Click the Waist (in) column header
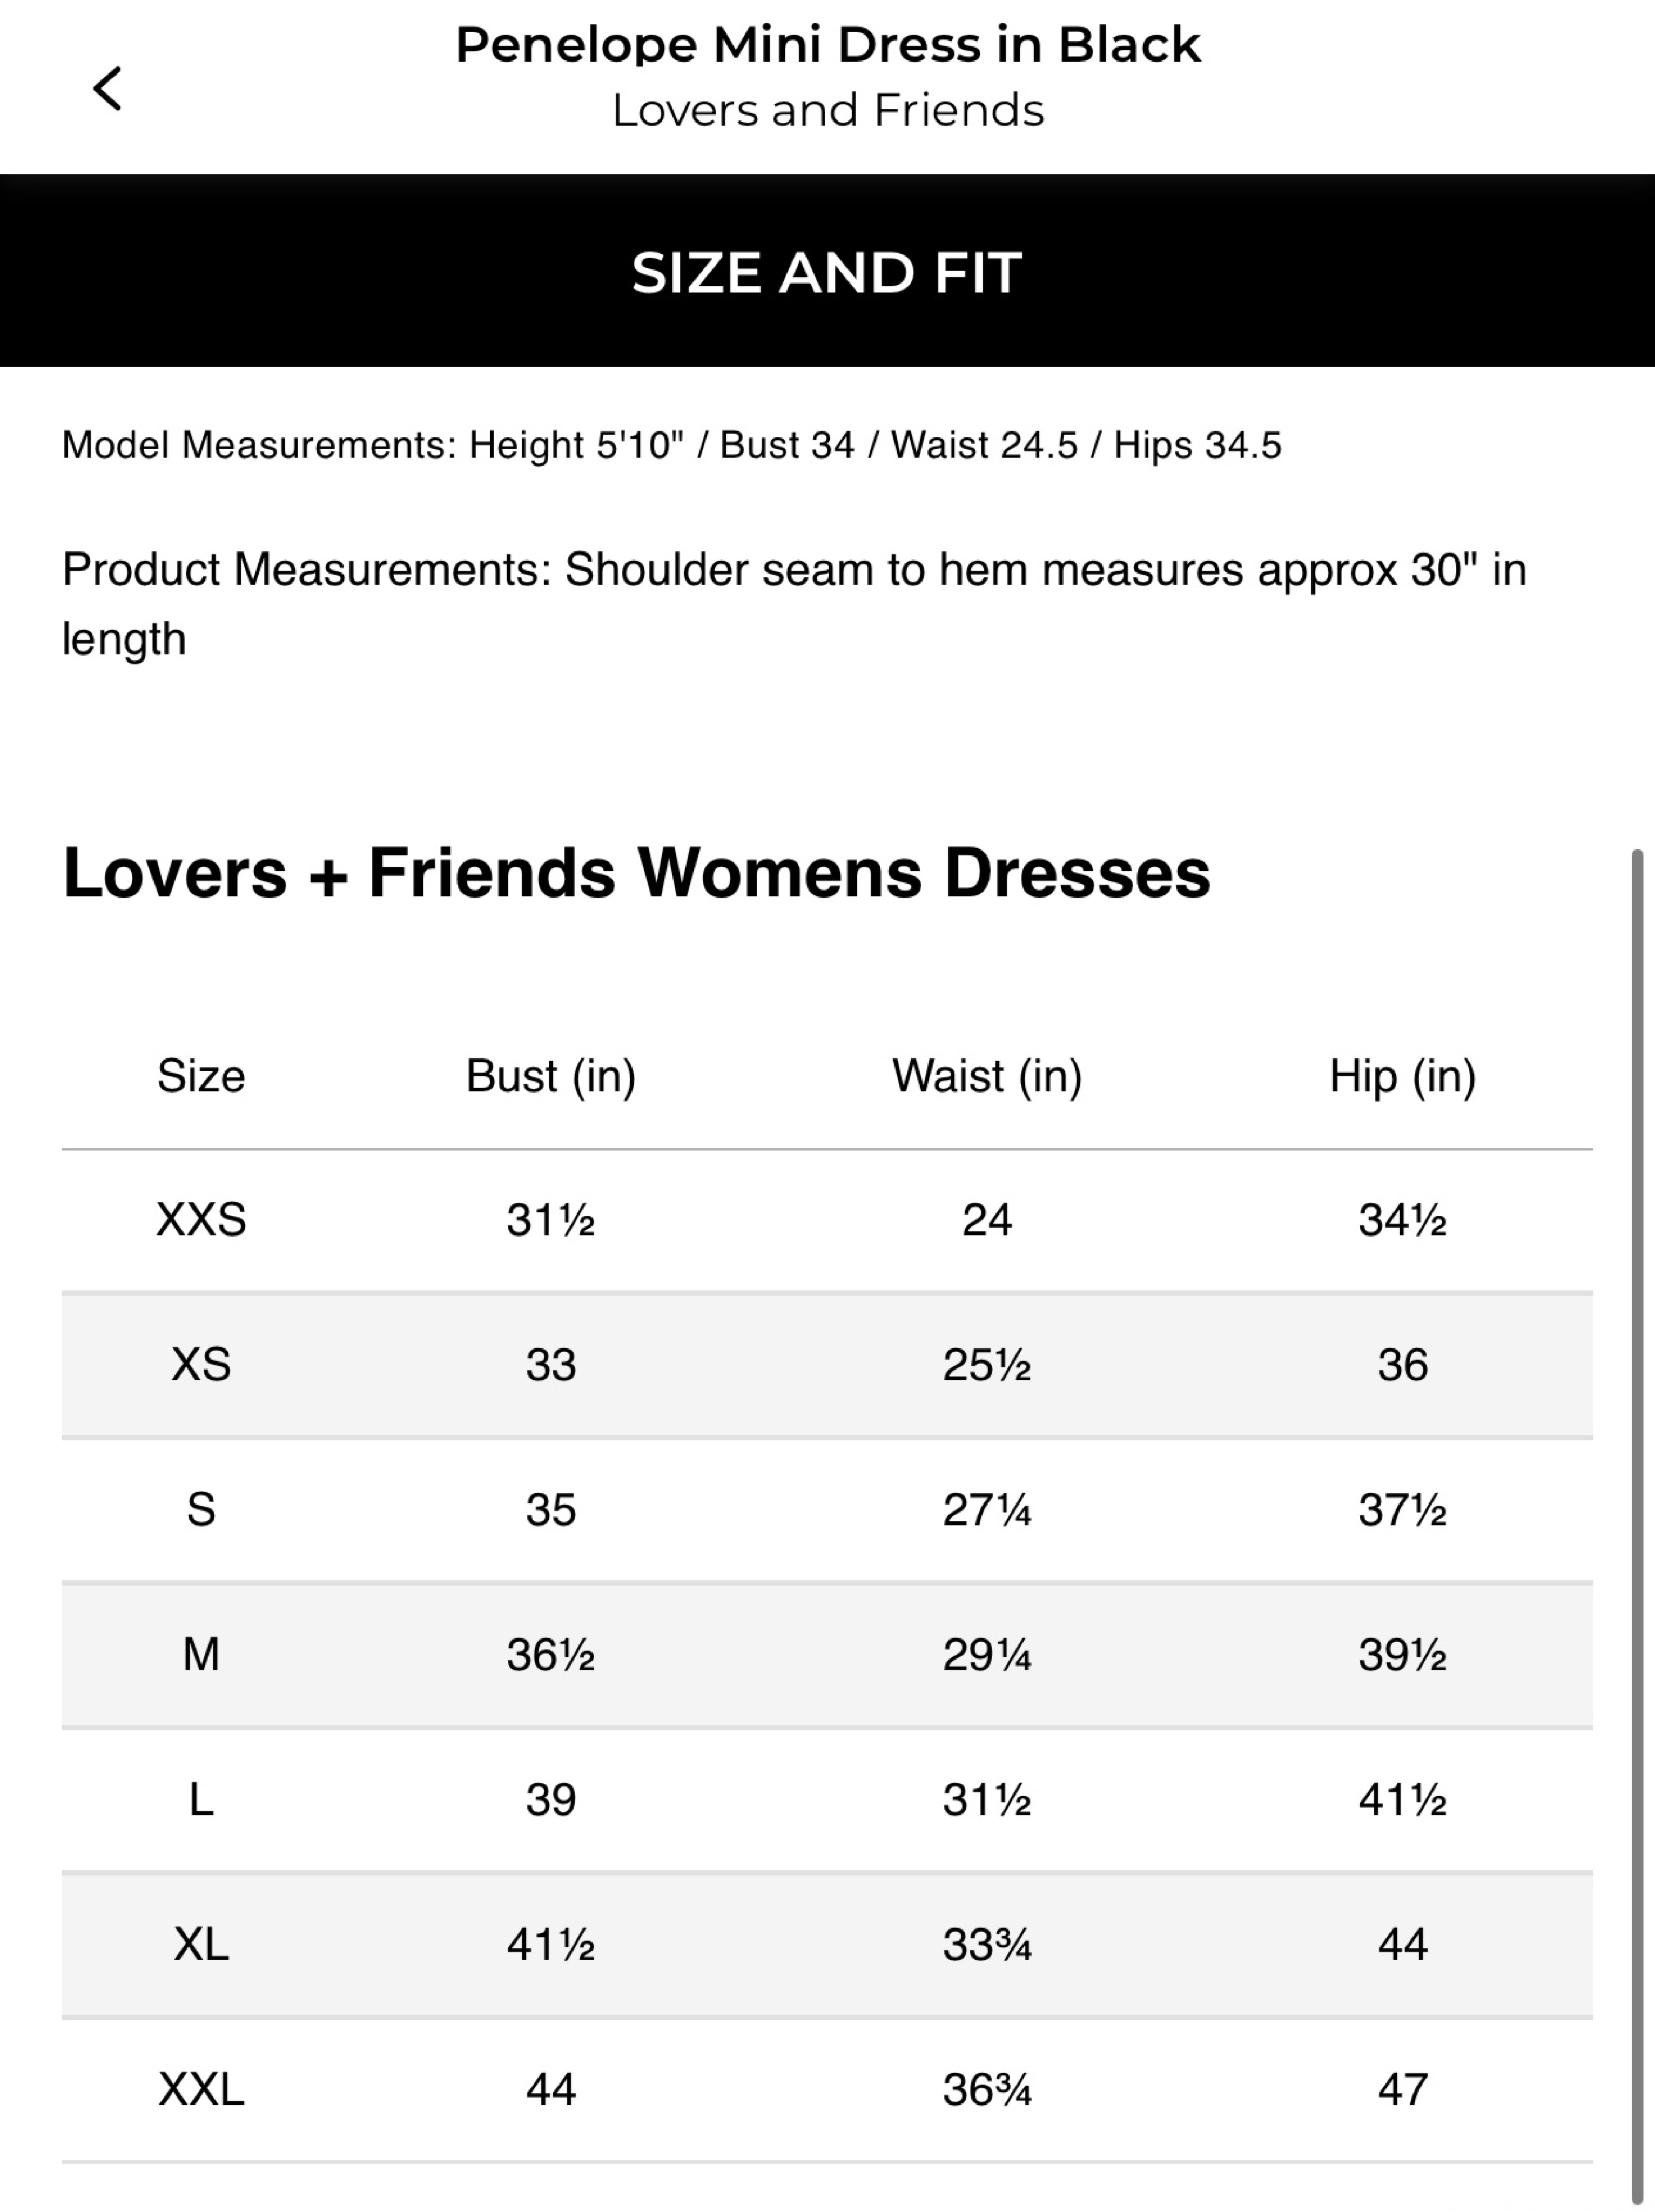 (987, 1077)
